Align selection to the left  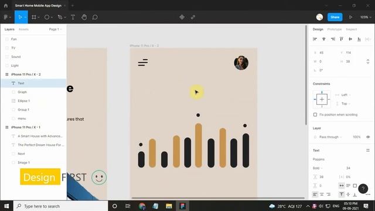315,39
